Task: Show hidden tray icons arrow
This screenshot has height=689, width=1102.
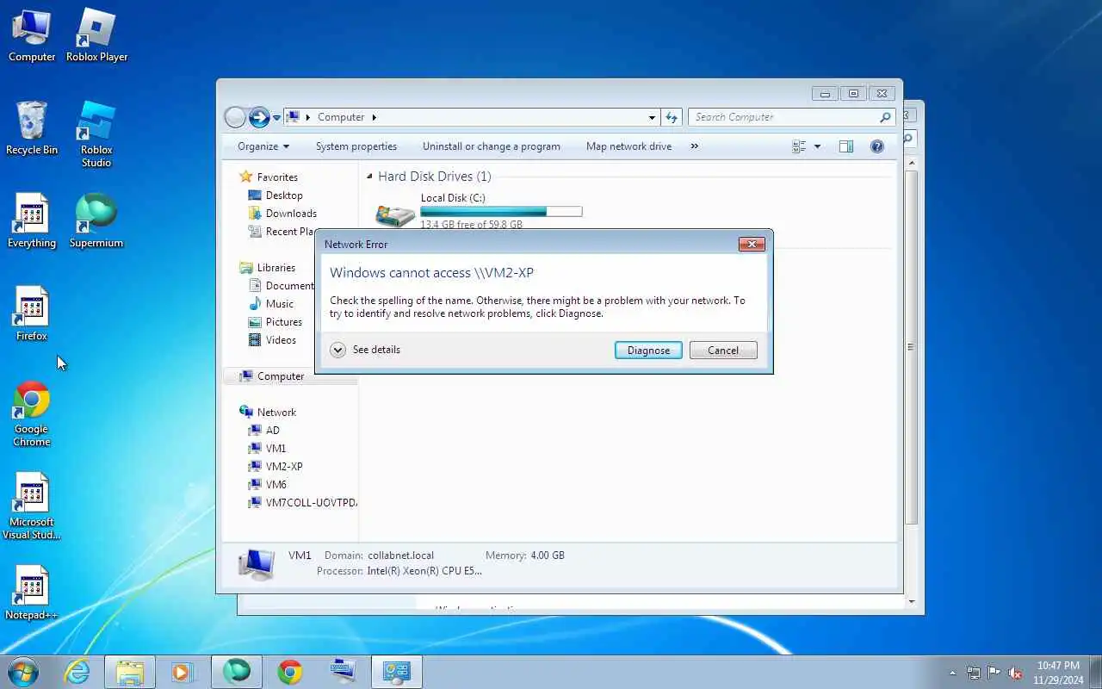Action: (x=952, y=673)
